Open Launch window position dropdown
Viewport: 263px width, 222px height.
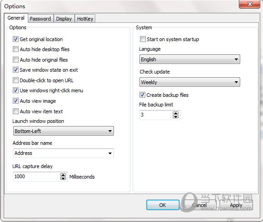63,131
